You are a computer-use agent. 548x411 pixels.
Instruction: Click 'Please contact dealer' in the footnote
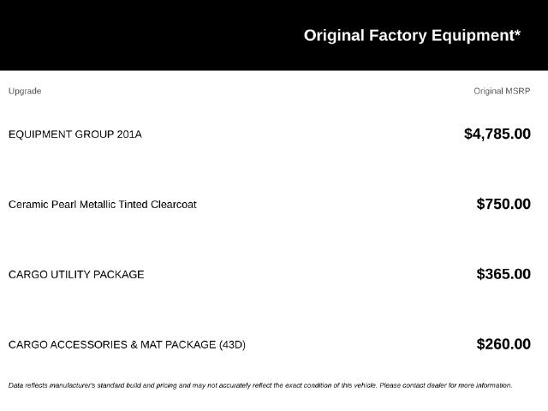413,385
